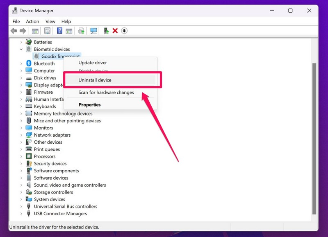Expand the Network adapters category
This screenshot has height=237, width=328.
tap(21, 135)
